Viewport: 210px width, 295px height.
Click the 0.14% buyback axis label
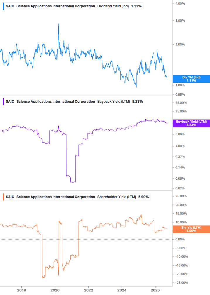(180, 167)
